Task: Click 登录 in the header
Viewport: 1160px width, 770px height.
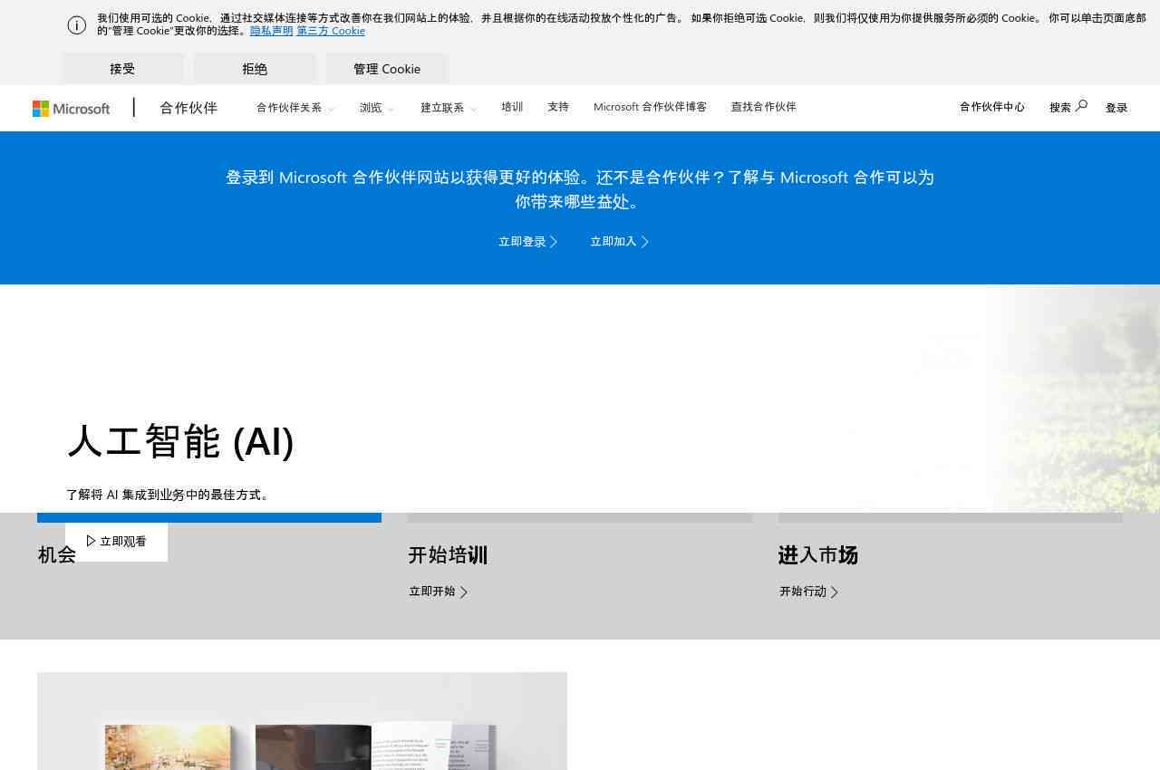Action: [1116, 108]
